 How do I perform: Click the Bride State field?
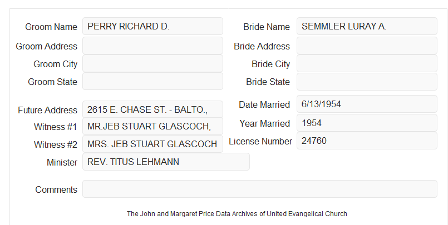[x=367, y=82]
